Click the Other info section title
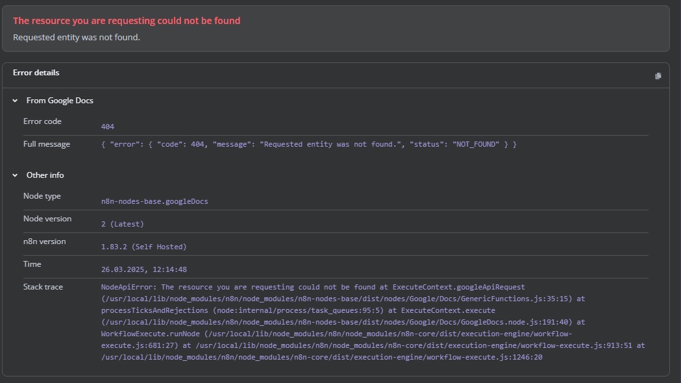This screenshot has height=383, width=681. [45, 175]
